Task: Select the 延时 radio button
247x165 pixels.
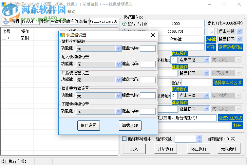Action: tap(124, 24)
